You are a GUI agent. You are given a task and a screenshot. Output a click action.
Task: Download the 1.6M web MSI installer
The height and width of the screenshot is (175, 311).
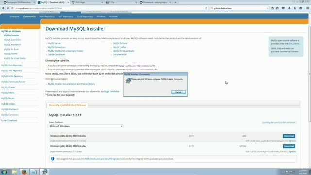[289, 136]
